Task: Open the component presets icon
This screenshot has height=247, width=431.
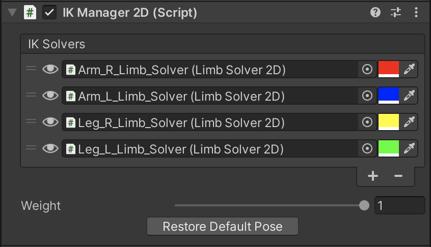Action: (396, 13)
